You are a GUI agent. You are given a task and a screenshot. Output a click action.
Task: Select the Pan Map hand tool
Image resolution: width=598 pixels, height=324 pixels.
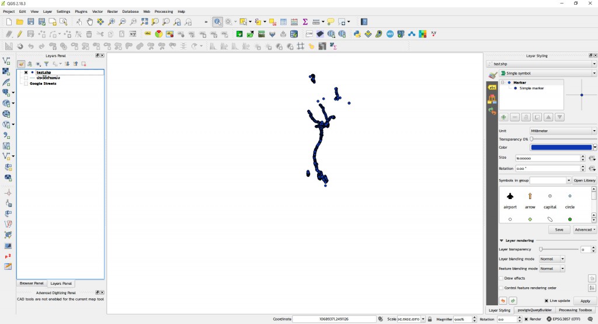click(89, 22)
